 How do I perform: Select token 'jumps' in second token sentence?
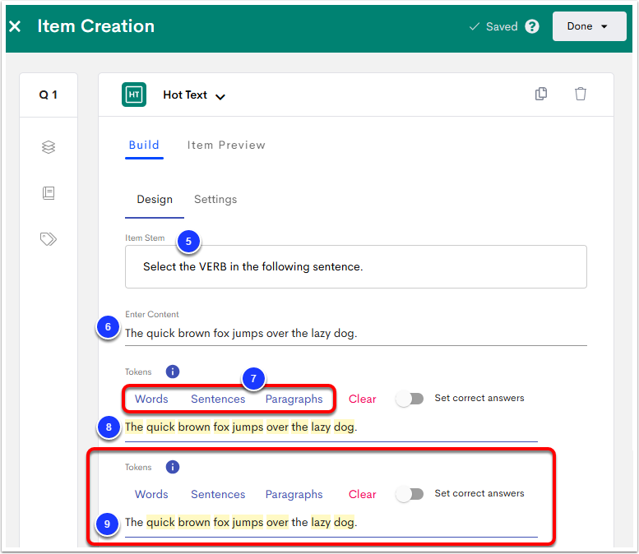[248, 523]
